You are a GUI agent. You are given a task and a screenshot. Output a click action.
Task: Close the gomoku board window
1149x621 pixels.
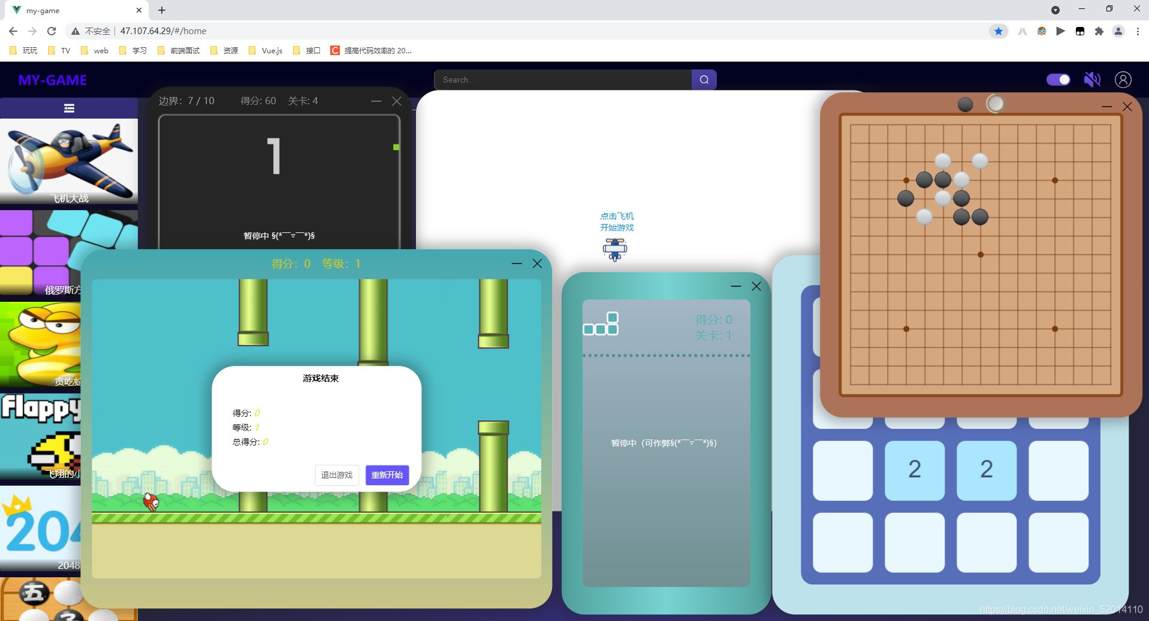point(1127,107)
